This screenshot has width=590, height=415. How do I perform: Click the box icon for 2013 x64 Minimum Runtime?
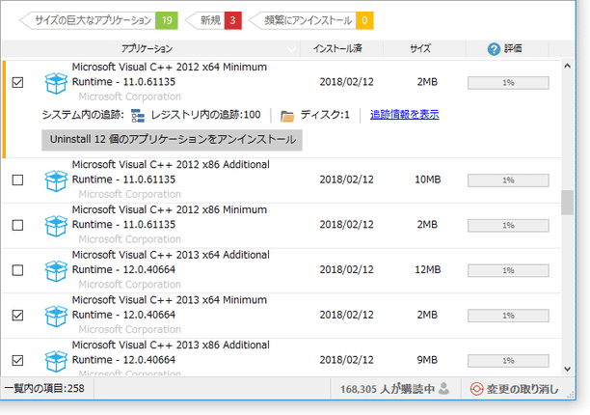56,316
